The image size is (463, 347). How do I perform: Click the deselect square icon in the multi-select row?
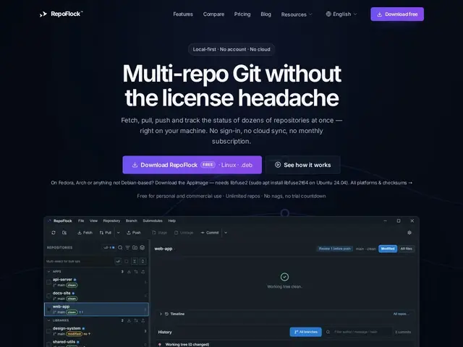point(127,261)
